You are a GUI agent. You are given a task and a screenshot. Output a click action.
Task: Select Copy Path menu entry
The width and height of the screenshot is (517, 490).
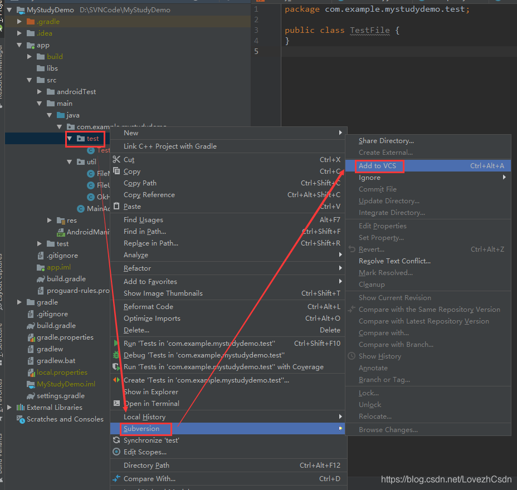point(228,183)
